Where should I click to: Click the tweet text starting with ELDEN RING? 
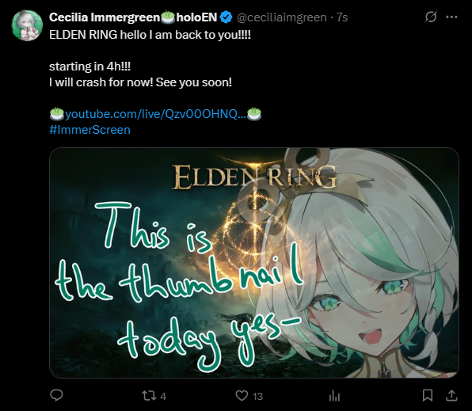pos(150,35)
